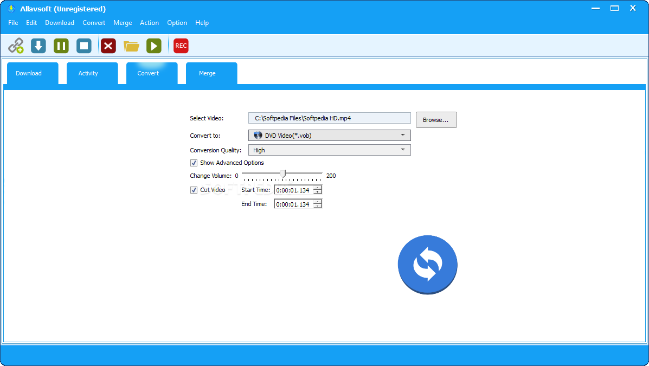Viewport: 649px width, 366px height.
Task: Decrease End Time with down spinner arrow
Action: pos(318,206)
